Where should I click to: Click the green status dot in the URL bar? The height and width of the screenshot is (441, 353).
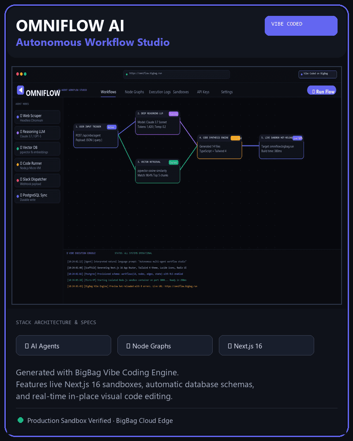click(x=127, y=74)
